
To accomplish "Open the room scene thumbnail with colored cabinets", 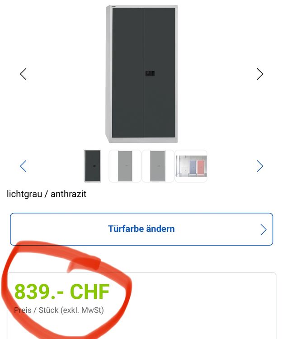I will pyautogui.click(x=191, y=166).
